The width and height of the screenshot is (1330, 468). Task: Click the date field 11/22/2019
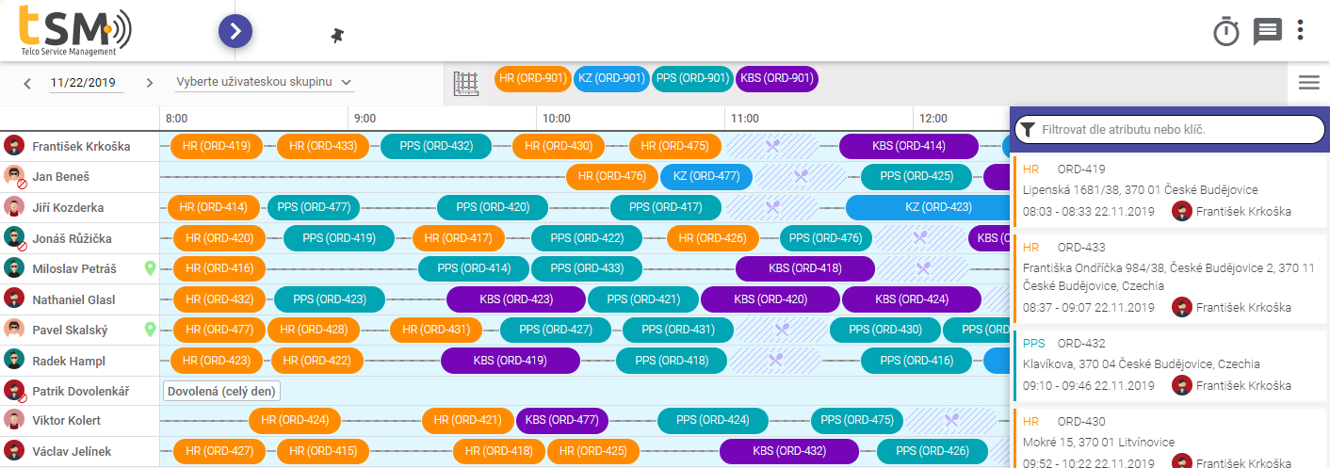coord(87,83)
